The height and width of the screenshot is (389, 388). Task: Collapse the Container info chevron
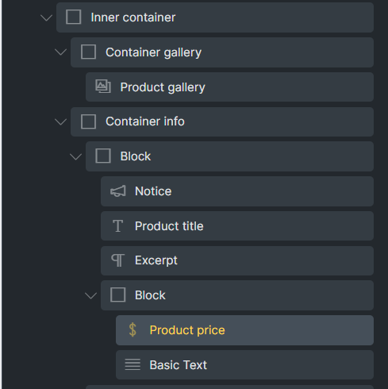pyautogui.click(x=60, y=122)
